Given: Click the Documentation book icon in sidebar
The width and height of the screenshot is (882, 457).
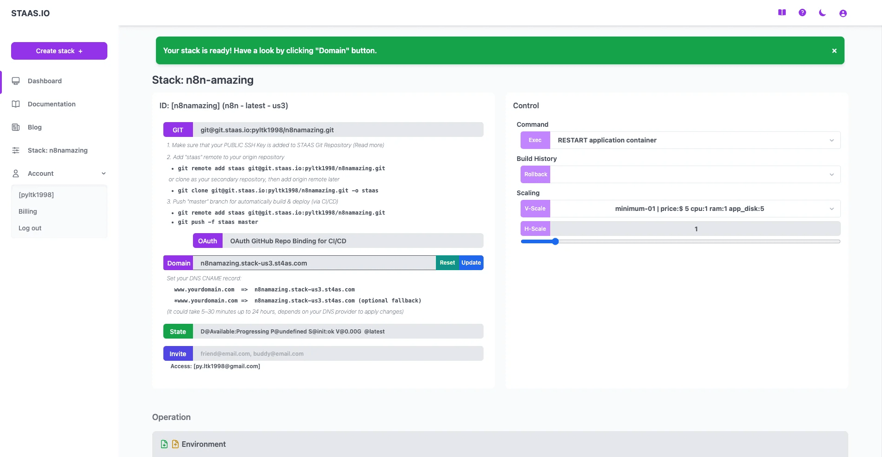Looking at the screenshot, I should point(16,104).
